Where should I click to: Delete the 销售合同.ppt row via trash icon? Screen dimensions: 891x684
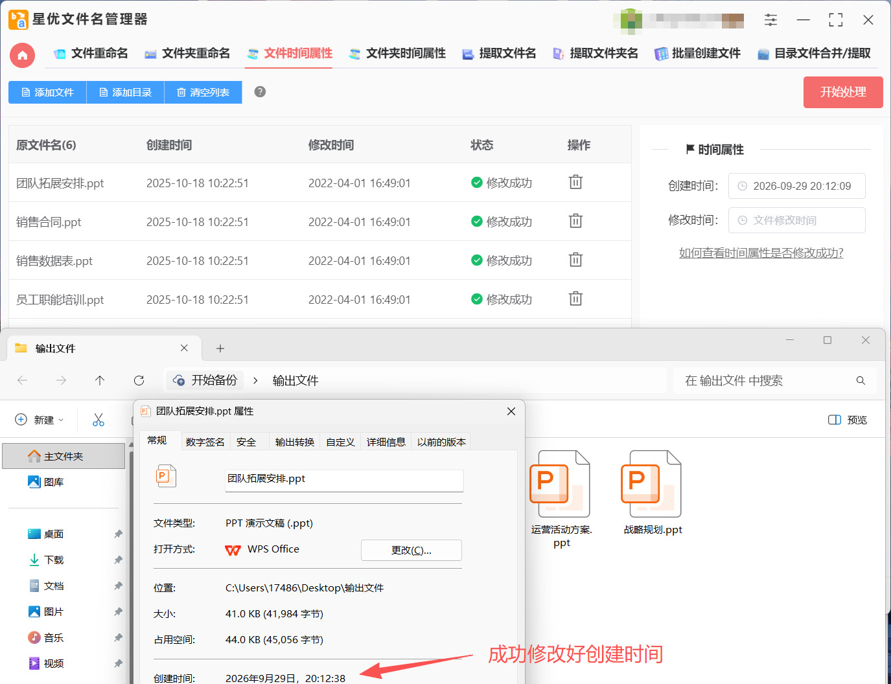pos(575,221)
